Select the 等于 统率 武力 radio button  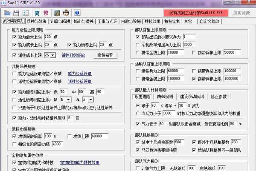coord(137,105)
